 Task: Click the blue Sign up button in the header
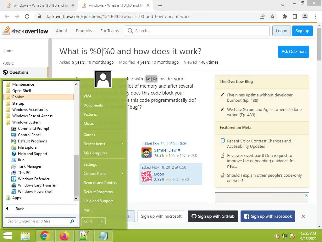pos(302,31)
